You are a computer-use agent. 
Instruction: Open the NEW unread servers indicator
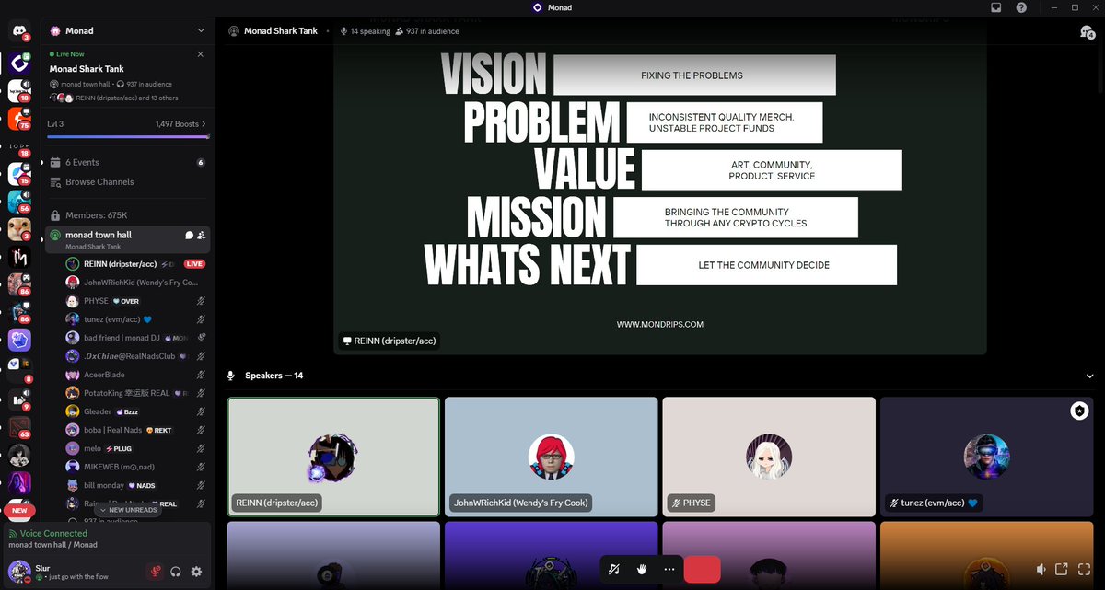19,510
